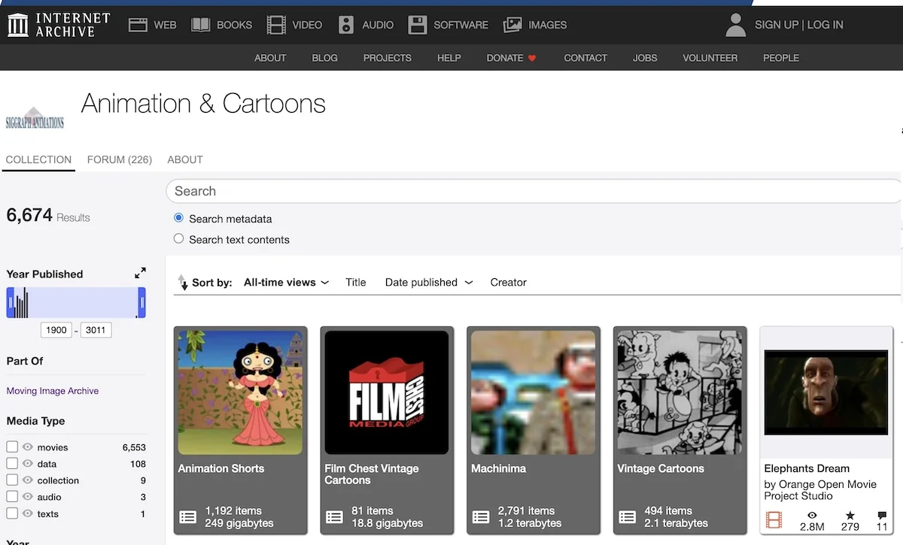Toggle eye icon next to movies

point(28,447)
